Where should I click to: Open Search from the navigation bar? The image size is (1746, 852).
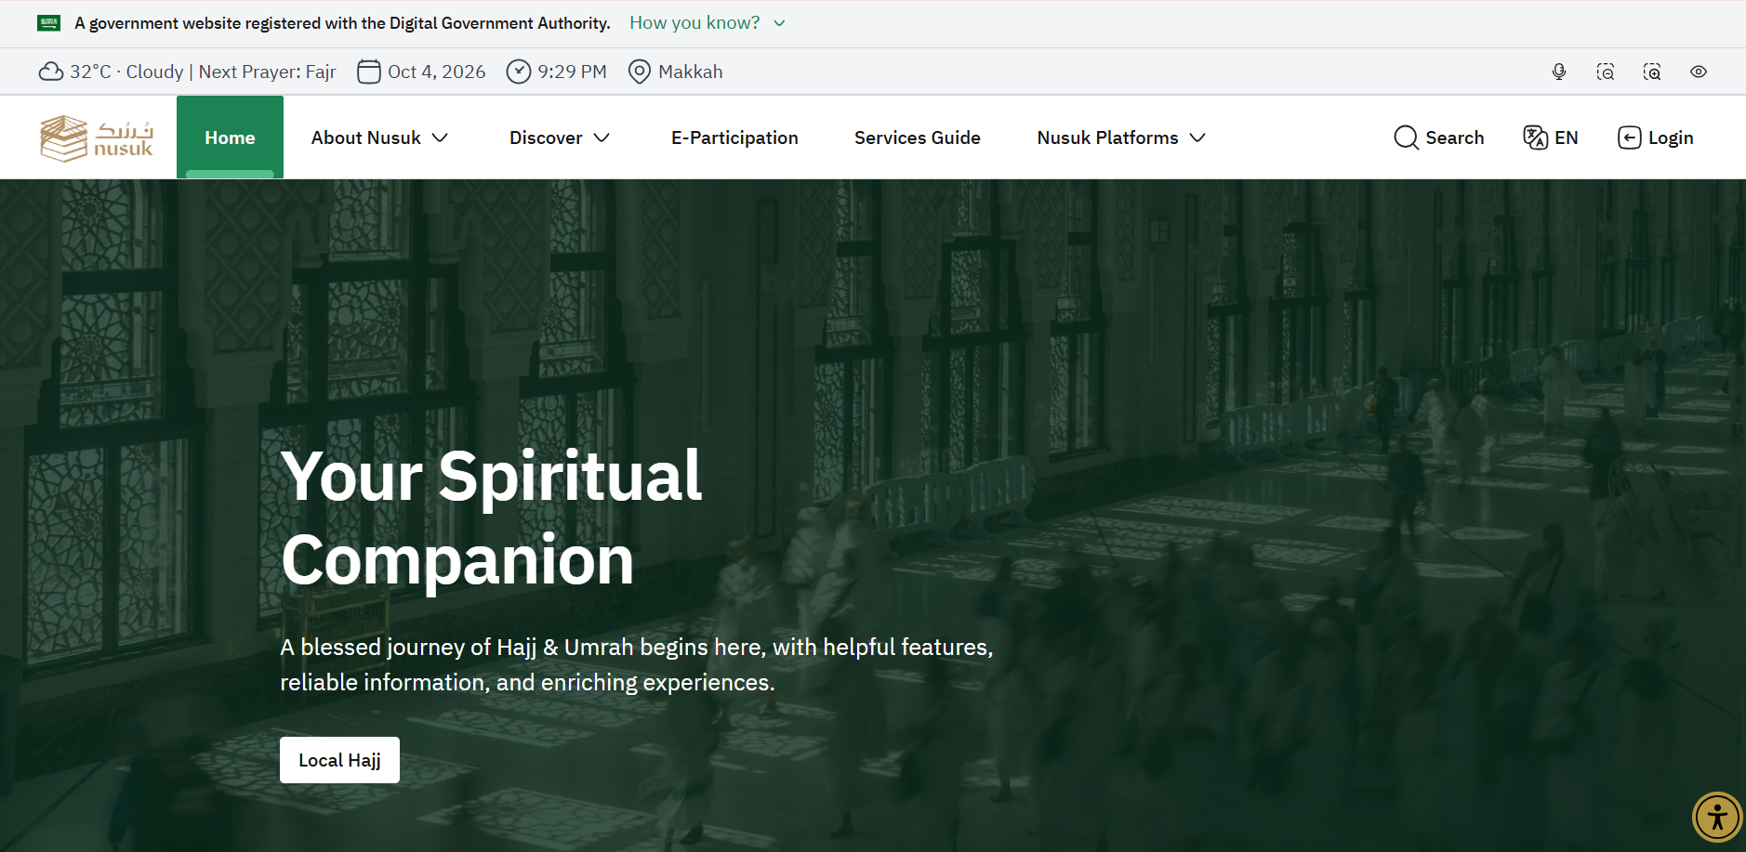pos(1439,138)
